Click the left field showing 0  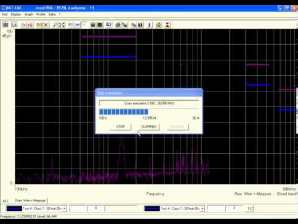(x=96, y=208)
